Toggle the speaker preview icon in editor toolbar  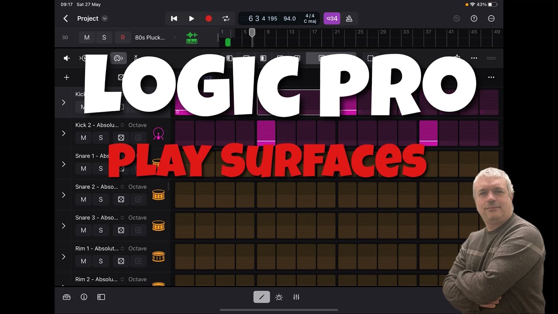coord(67,58)
